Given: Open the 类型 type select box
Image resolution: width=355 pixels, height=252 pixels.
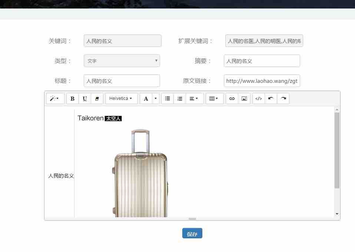Looking at the screenshot, I should pyautogui.click(x=122, y=61).
